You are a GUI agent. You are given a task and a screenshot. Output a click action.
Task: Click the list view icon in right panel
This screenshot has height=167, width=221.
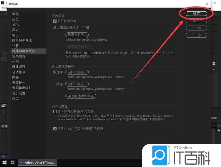(214, 63)
